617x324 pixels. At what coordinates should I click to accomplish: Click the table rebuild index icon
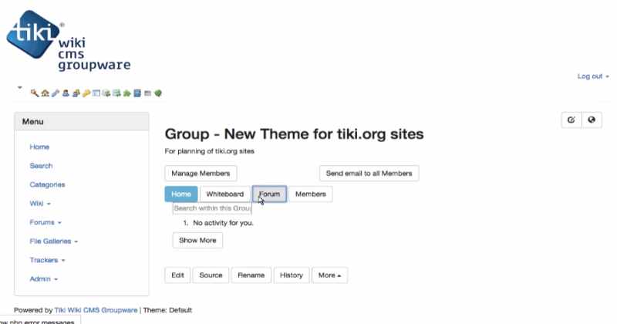pyautogui.click(x=117, y=93)
